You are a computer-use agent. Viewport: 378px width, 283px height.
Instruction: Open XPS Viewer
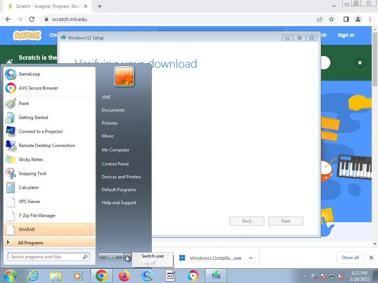tap(49, 202)
